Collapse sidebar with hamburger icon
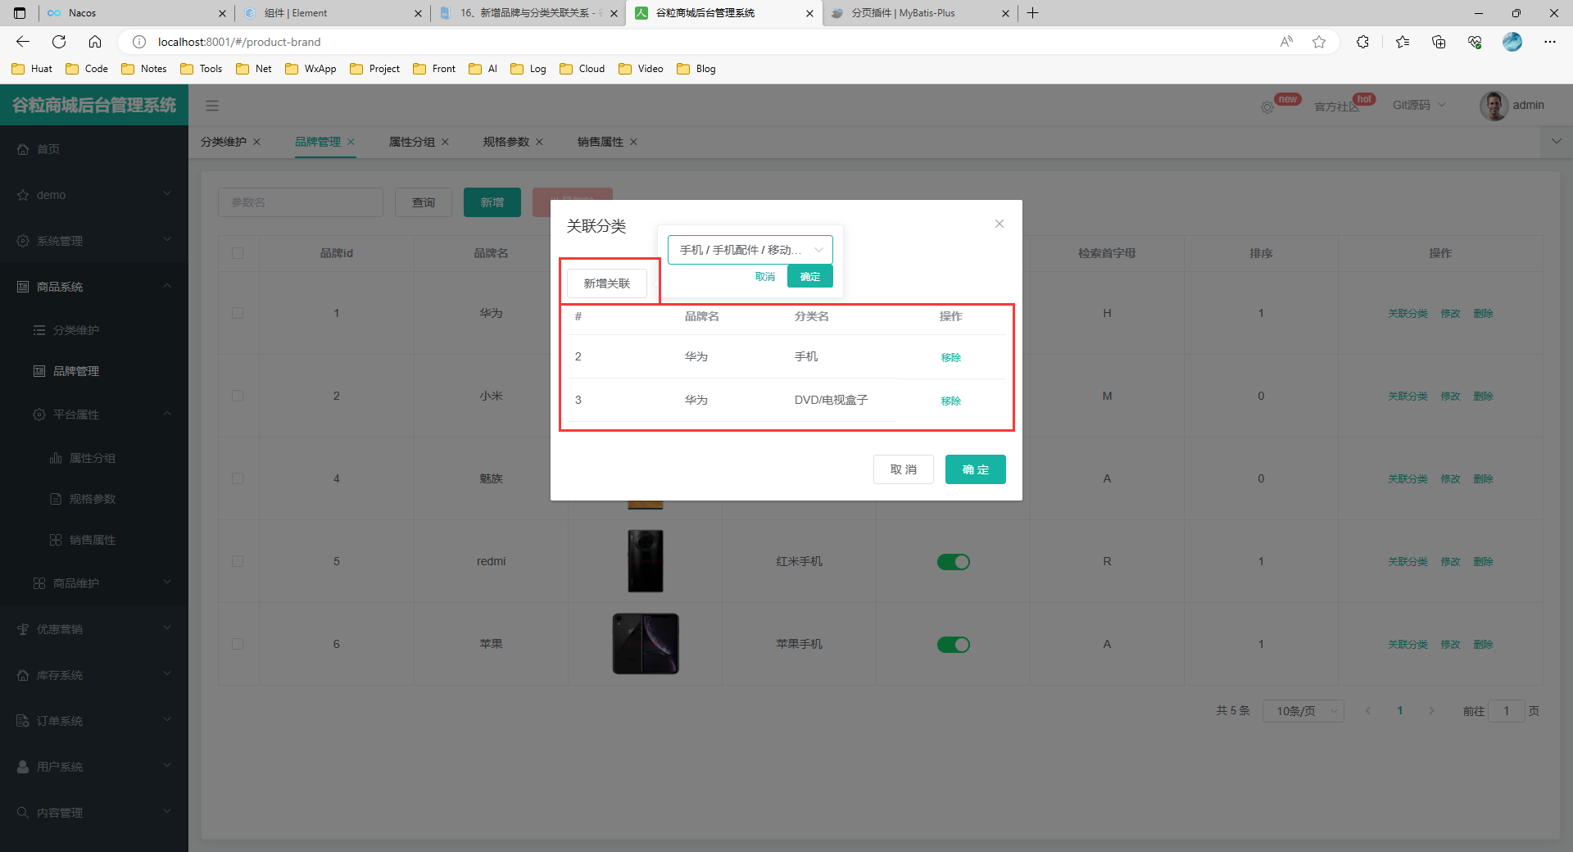Viewport: 1573px width, 852px height. click(212, 106)
